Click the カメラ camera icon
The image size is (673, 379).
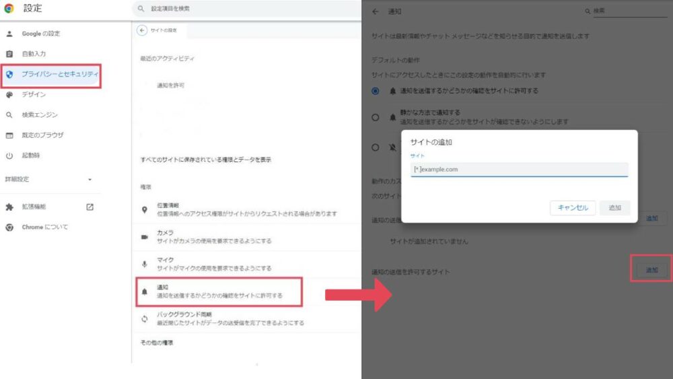click(x=145, y=236)
